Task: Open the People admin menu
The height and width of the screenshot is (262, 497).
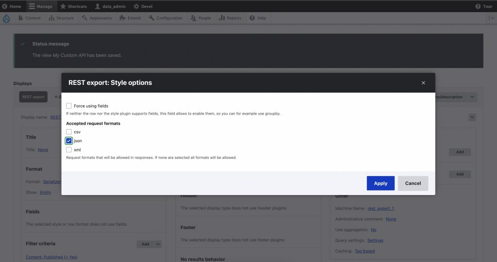Action: pyautogui.click(x=200, y=18)
